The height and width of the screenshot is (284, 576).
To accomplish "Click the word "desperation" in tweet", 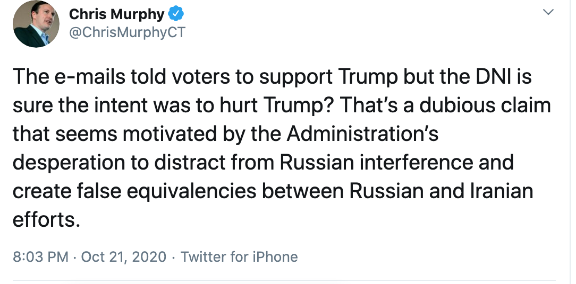I will point(69,162).
